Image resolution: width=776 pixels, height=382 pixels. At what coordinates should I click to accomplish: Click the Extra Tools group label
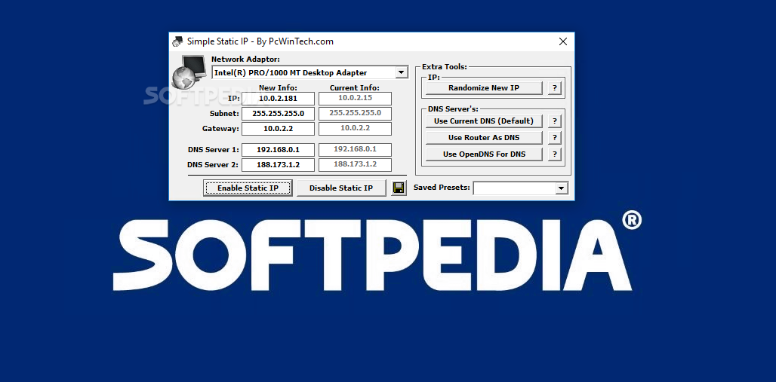pyautogui.click(x=445, y=66)
